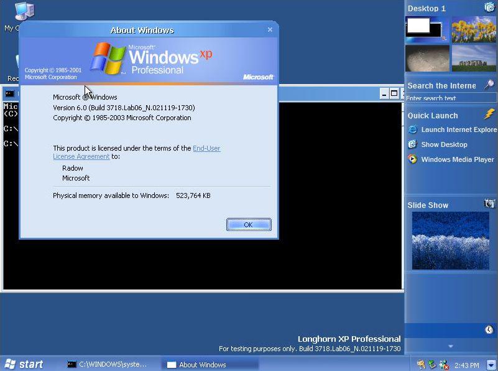Click the tray icon with red error badge
The height and width of the screenshot is (371, 498).
(443, 364)
